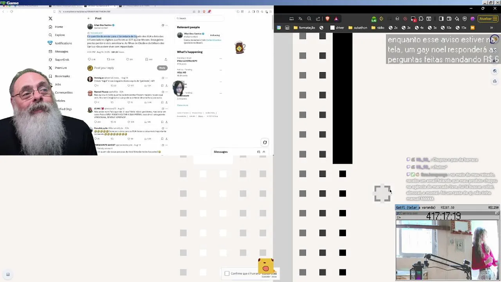This screenshot has width=501, height=282.
Task: Click reply icon on main post
Action: pos(89,60)
